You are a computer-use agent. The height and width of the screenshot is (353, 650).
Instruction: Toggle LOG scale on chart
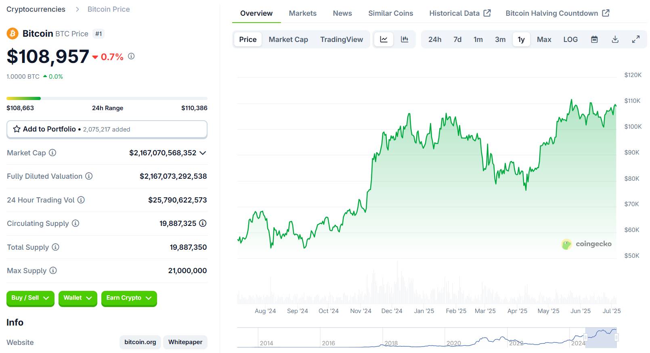click(x=570, y=40)
